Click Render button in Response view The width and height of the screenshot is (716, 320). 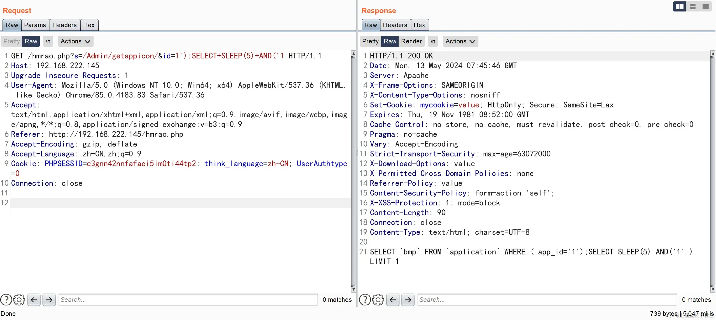click(411, 41)
